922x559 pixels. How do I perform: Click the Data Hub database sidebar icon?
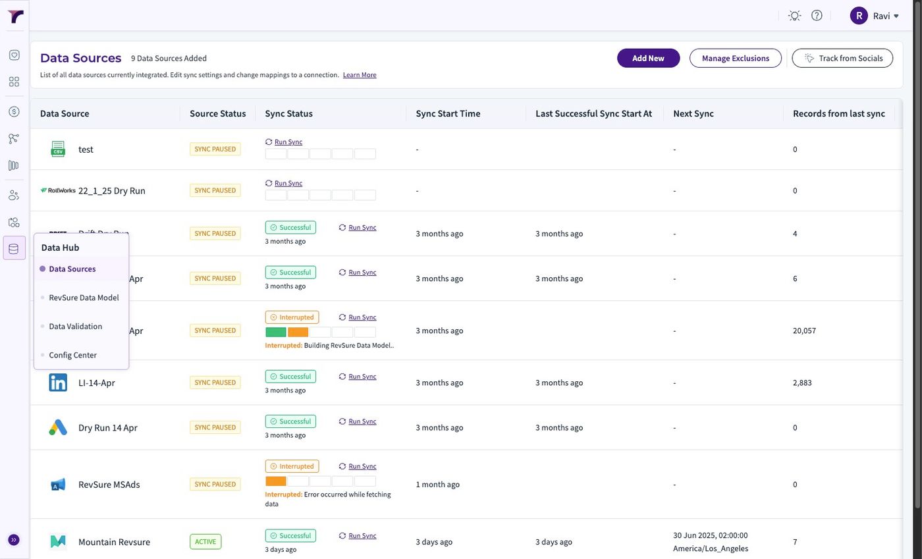[x=14, y=248]
